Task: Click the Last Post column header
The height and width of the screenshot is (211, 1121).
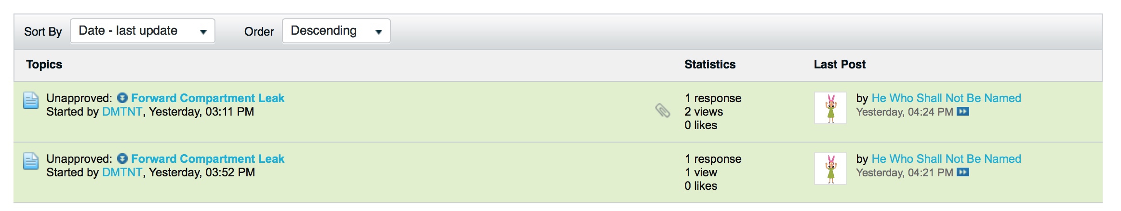Action: pos(840,65)
